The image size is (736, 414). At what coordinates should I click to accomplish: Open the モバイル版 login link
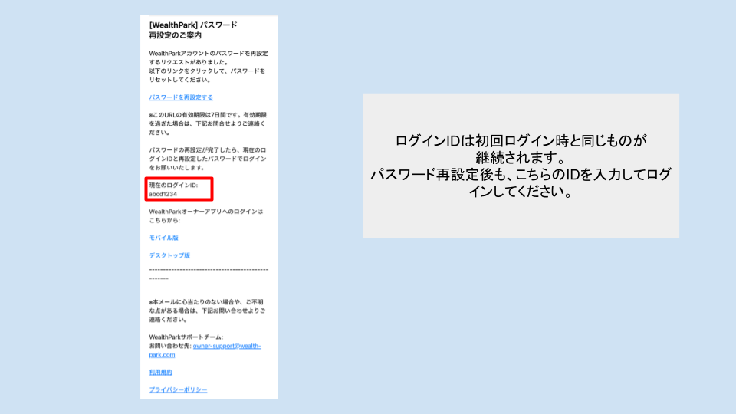[x=163, y=238]
